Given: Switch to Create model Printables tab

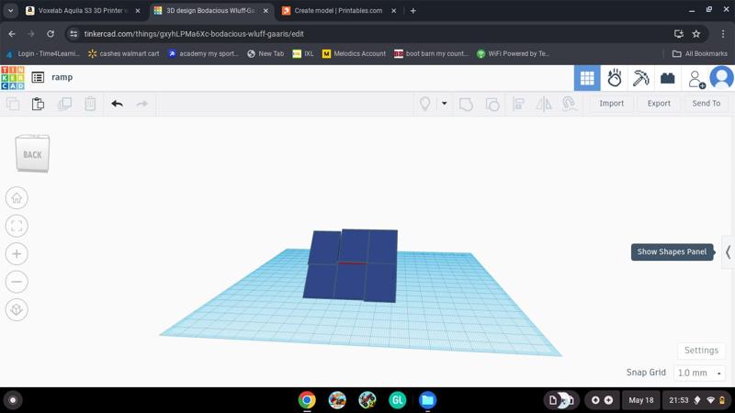Looking at the screenshot, I should click(338, 10).
